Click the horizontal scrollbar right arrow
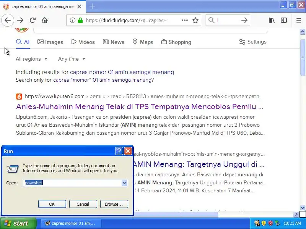This screenshot has width=306, height=229. click(296, 214)
